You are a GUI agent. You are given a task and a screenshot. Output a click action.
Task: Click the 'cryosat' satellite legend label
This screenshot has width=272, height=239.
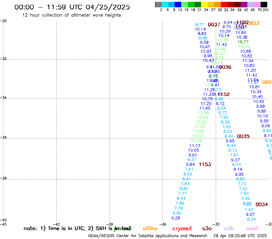(182, 229)
